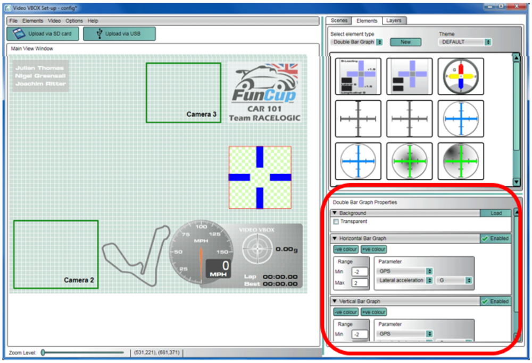Choose the red-yellow circular gauge thumbnail

461,76
